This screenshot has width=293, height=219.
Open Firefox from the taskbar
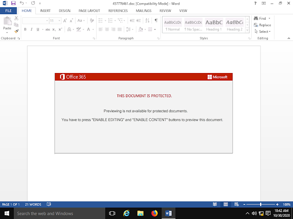pos(154,213)
